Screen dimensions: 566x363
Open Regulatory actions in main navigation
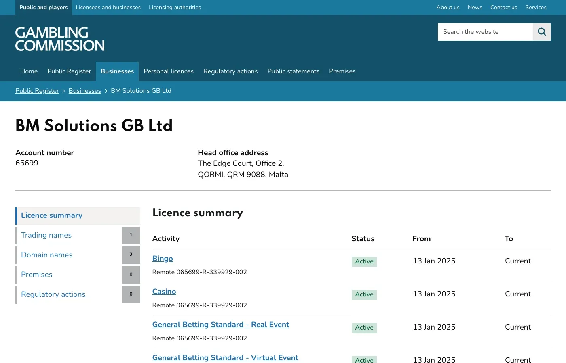coord(230,71)
